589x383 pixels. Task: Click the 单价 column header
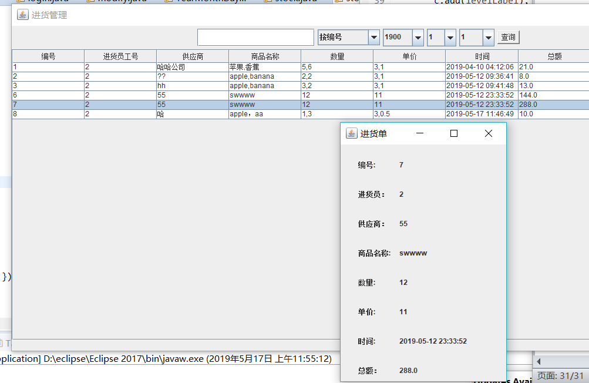coord(409,56)
